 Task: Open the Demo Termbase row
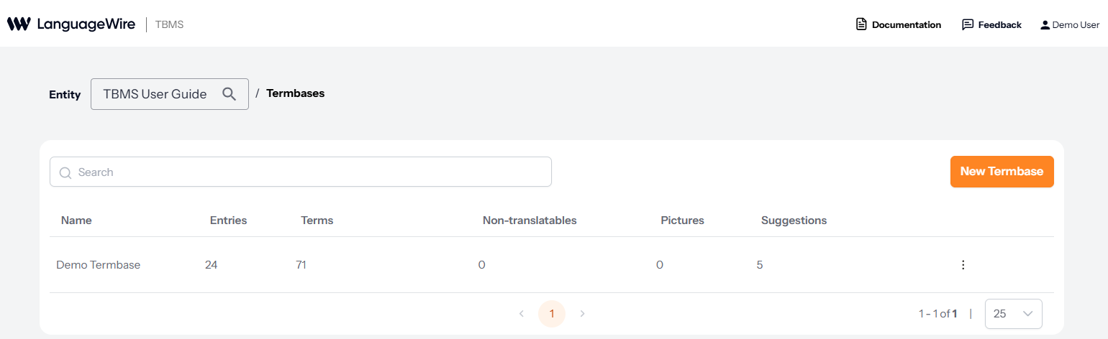[x=99, y=265]
